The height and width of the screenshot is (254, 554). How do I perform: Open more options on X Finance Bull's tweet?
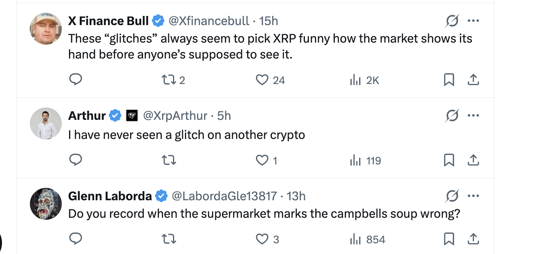point(473,20)
